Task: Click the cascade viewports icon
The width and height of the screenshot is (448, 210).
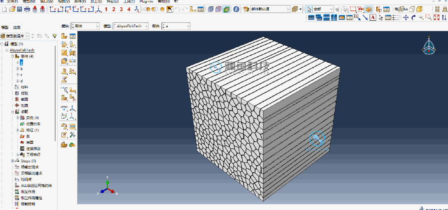Action: tap(319, 18)
